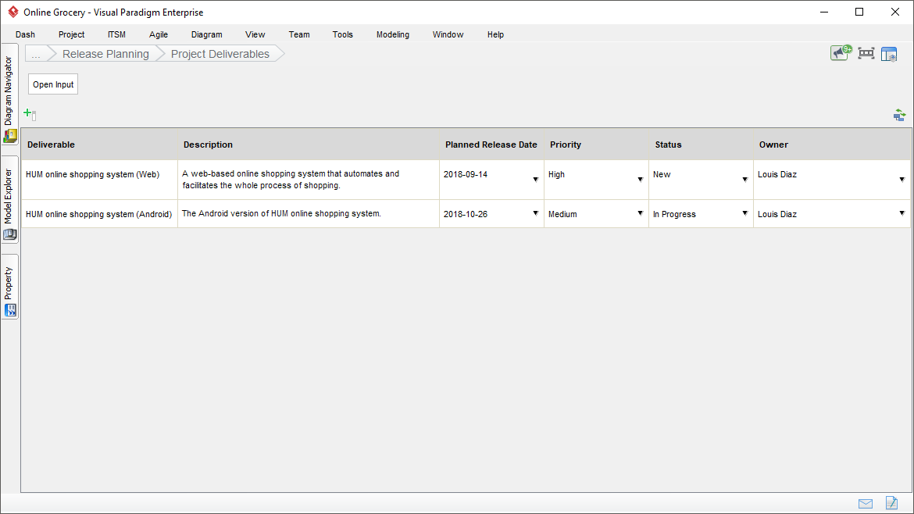Click the Priority column header

click(x=596, y=145)
